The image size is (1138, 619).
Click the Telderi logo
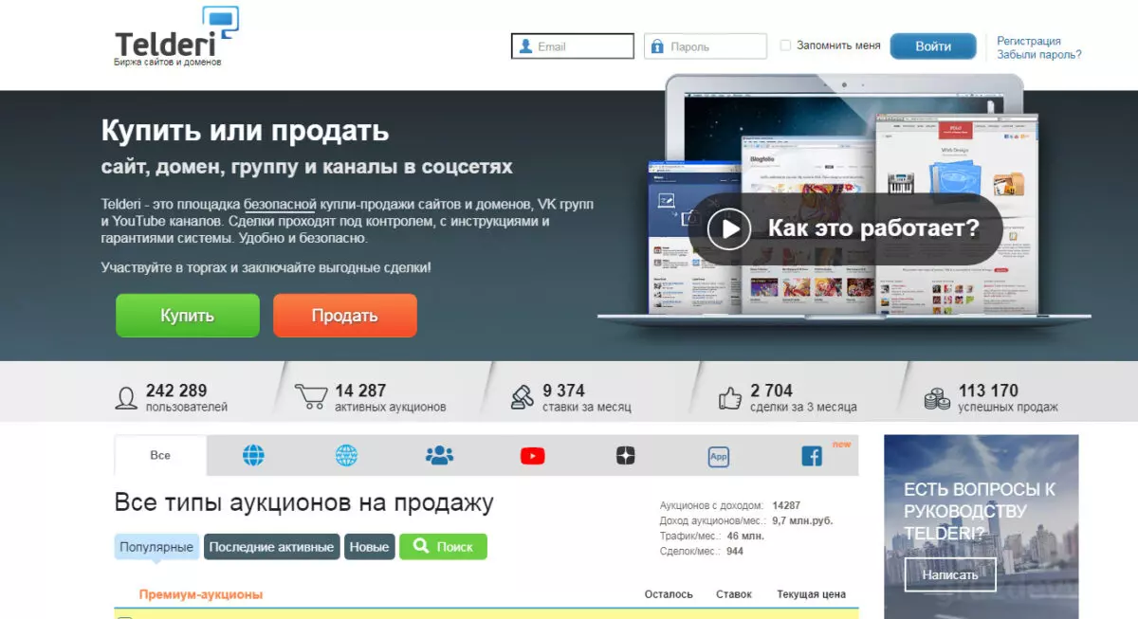tap(176, 36)
